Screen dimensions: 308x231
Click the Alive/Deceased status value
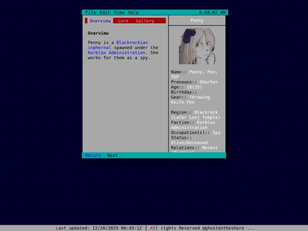[189, 143]
